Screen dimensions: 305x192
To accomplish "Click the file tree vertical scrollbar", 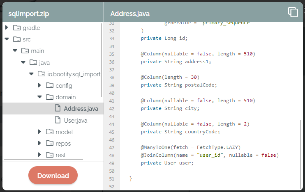I will [102, 60].
